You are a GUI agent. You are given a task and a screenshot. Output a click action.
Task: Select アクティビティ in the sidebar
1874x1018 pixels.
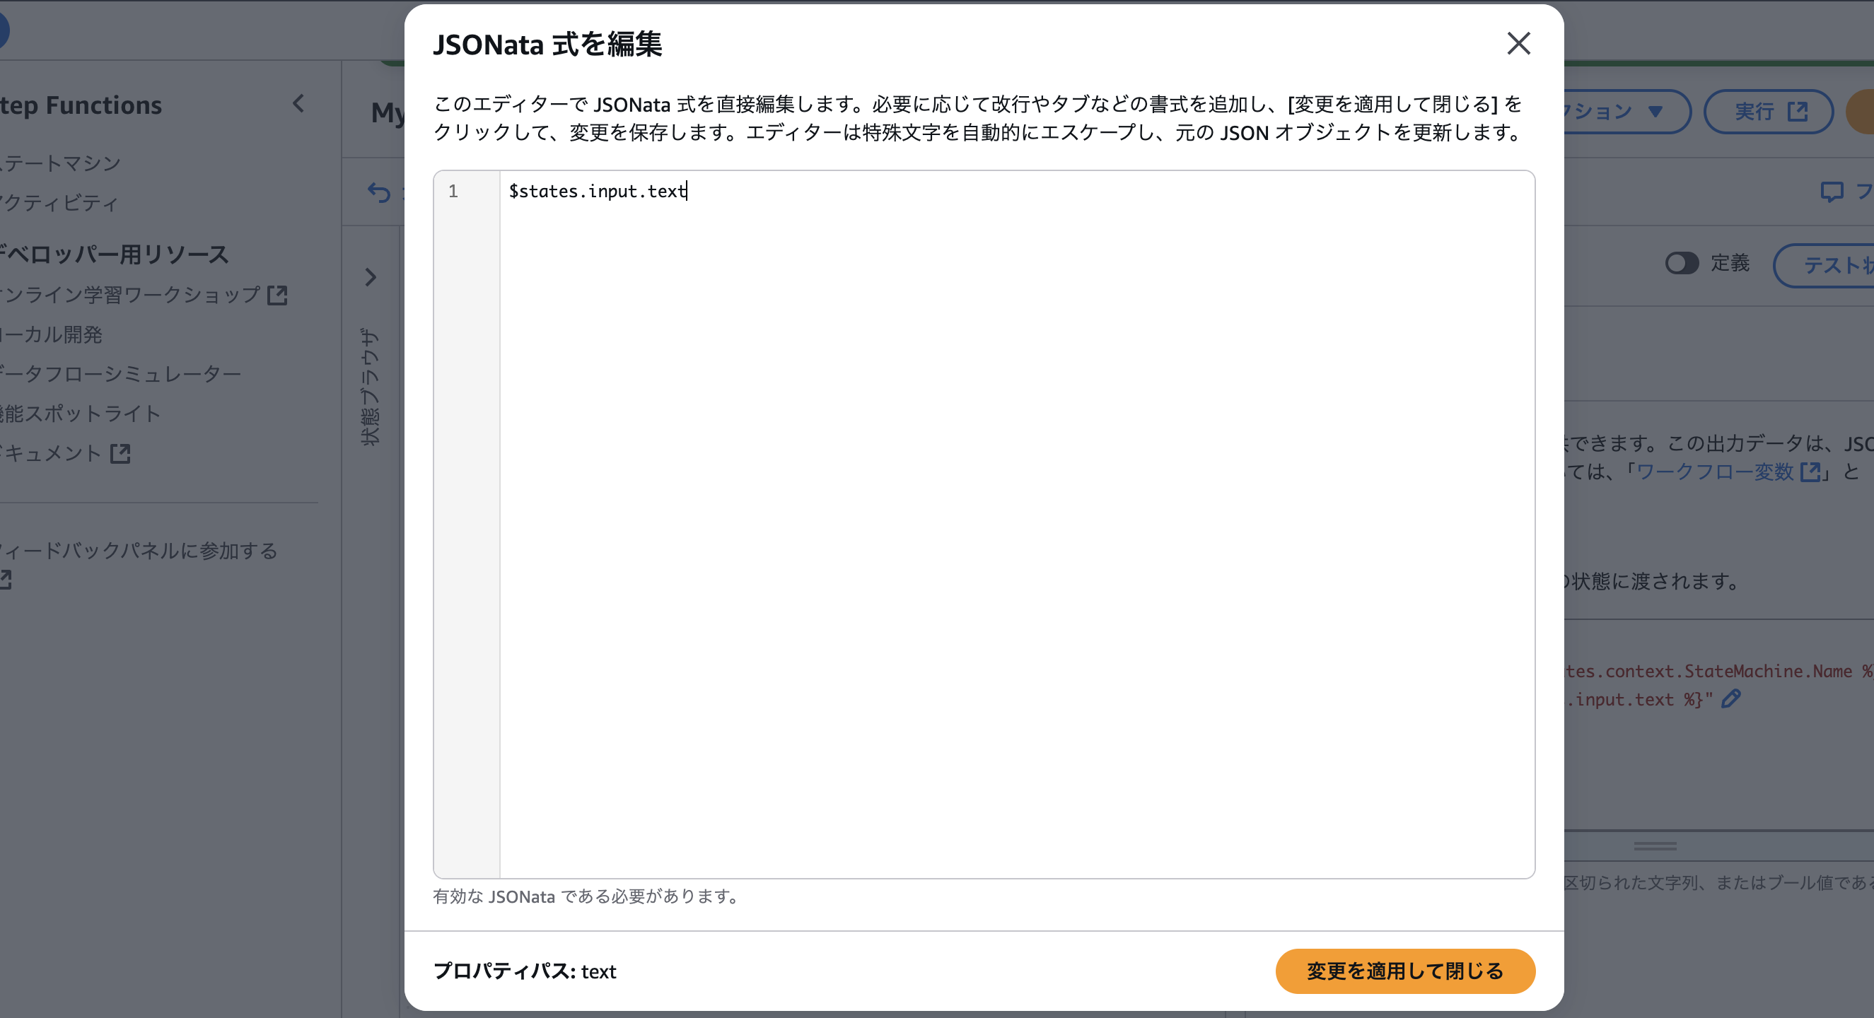pyautogui.click(x=58, y=204)
